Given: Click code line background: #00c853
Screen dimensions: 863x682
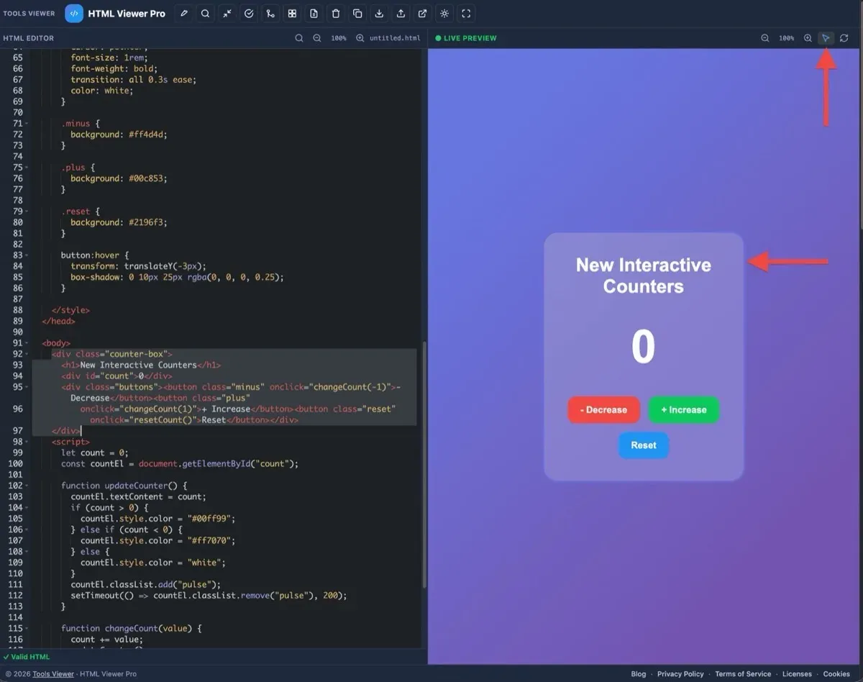Looking at the screenshot, I should pyautogui.click(x=119, y=178).
